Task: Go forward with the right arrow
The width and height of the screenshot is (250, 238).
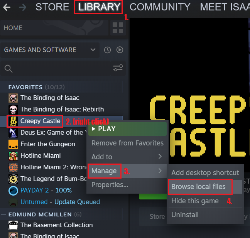Action: [23, 7]
